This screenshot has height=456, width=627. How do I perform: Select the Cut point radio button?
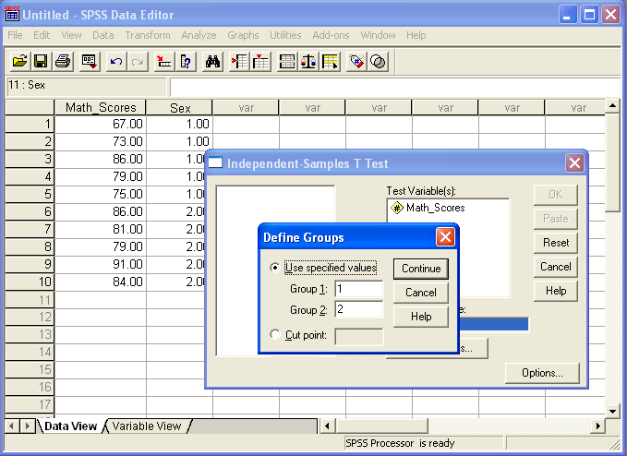274,334
